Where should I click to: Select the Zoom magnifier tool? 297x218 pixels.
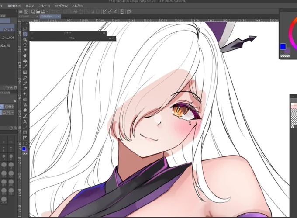pyautogui.click(x=25, y=34)
